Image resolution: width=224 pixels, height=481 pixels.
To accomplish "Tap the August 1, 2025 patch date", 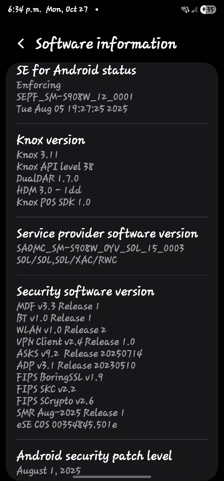I will [x=49, y=471].
